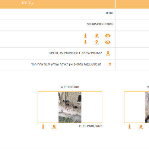Viewport: 149px width, 149px height.
Task: Expand the Hebrew note with double chevron
Action: [x=110, y=64]
